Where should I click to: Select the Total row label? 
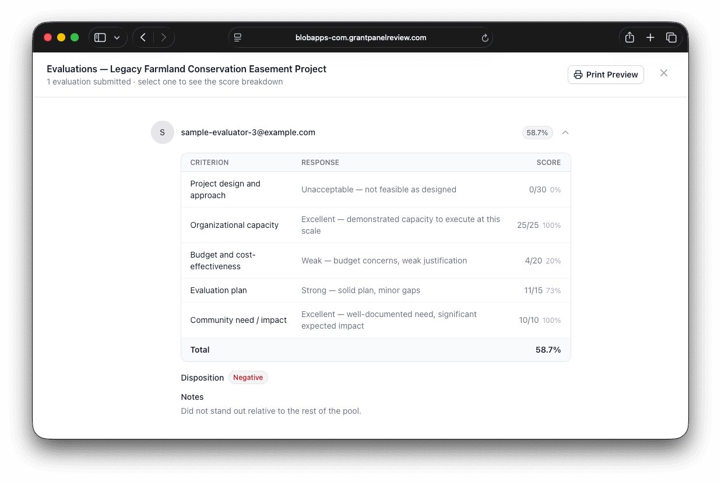tap(200, 350)
